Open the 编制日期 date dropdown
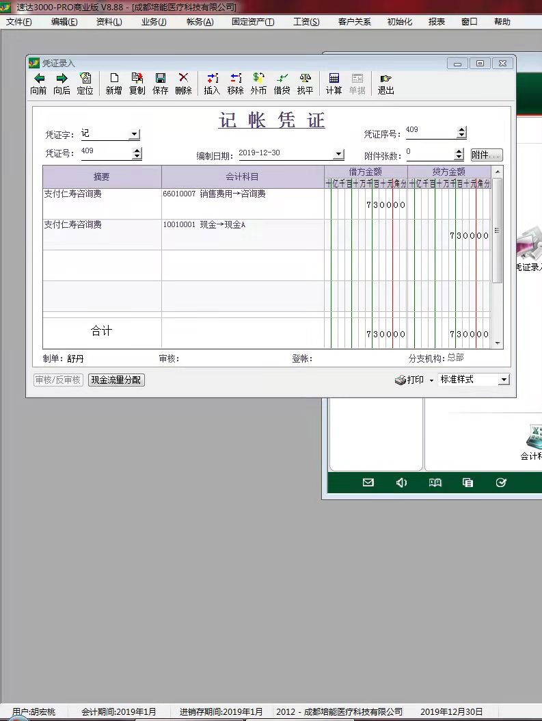542x721 pixels. [338, 155]
